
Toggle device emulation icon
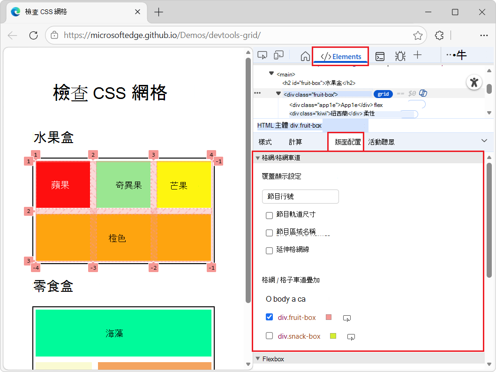tap(278, 55)
